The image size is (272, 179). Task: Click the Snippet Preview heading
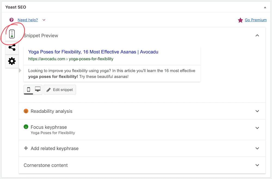click(x=41, y=36)
